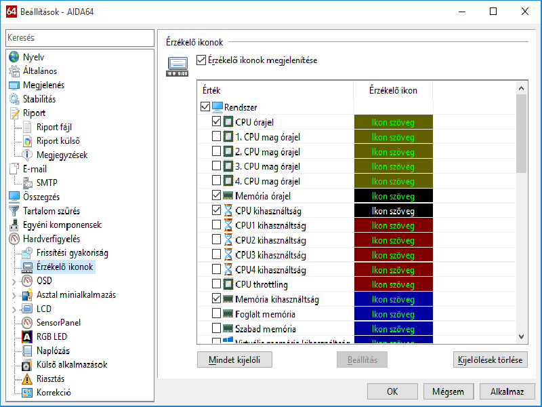This screenshot has width=542, height=407.
Task: Click the CPU1 kihasználtság red icon swatch
Action: tap(394, 226)
